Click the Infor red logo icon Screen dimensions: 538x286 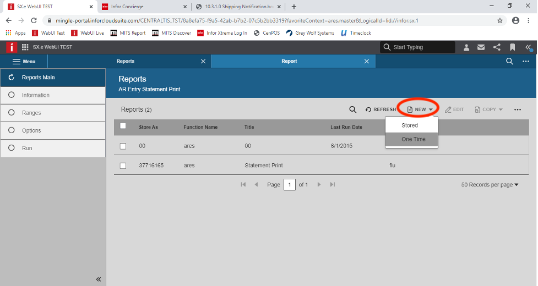12,47
